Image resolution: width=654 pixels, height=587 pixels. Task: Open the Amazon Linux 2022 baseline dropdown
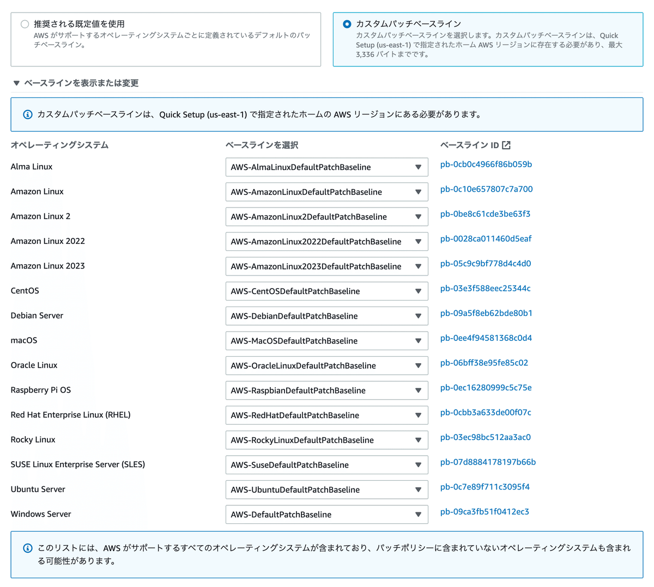pyautogui.click(x=326, y=241)
